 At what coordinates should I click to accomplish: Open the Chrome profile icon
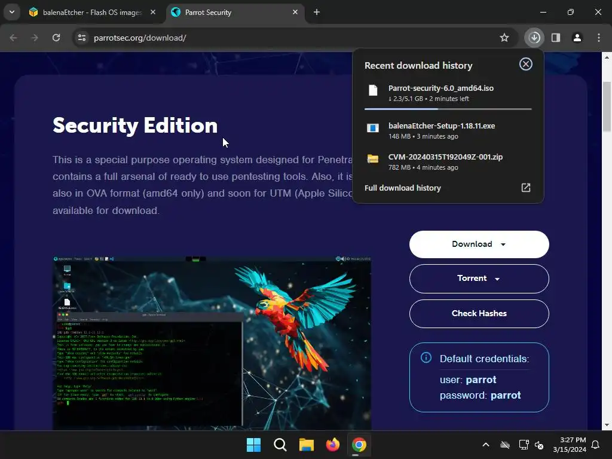(577, 38)
